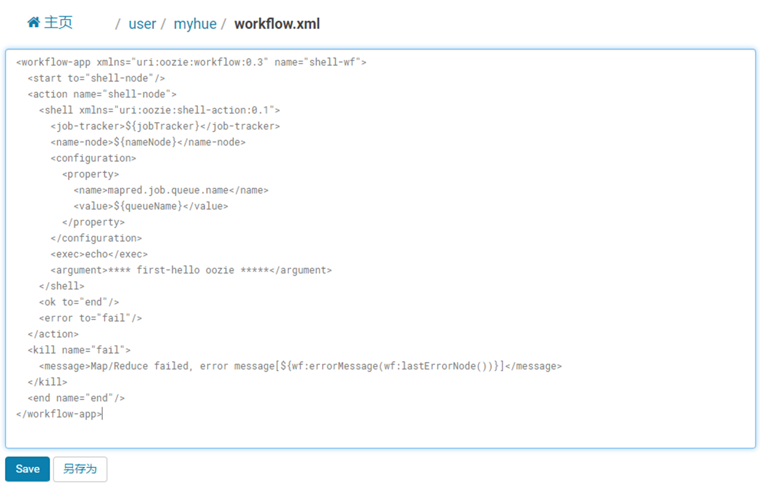Screen dimensions: 760x503
Task: Click the kill name="fail" line
Action: coord(79,350)
